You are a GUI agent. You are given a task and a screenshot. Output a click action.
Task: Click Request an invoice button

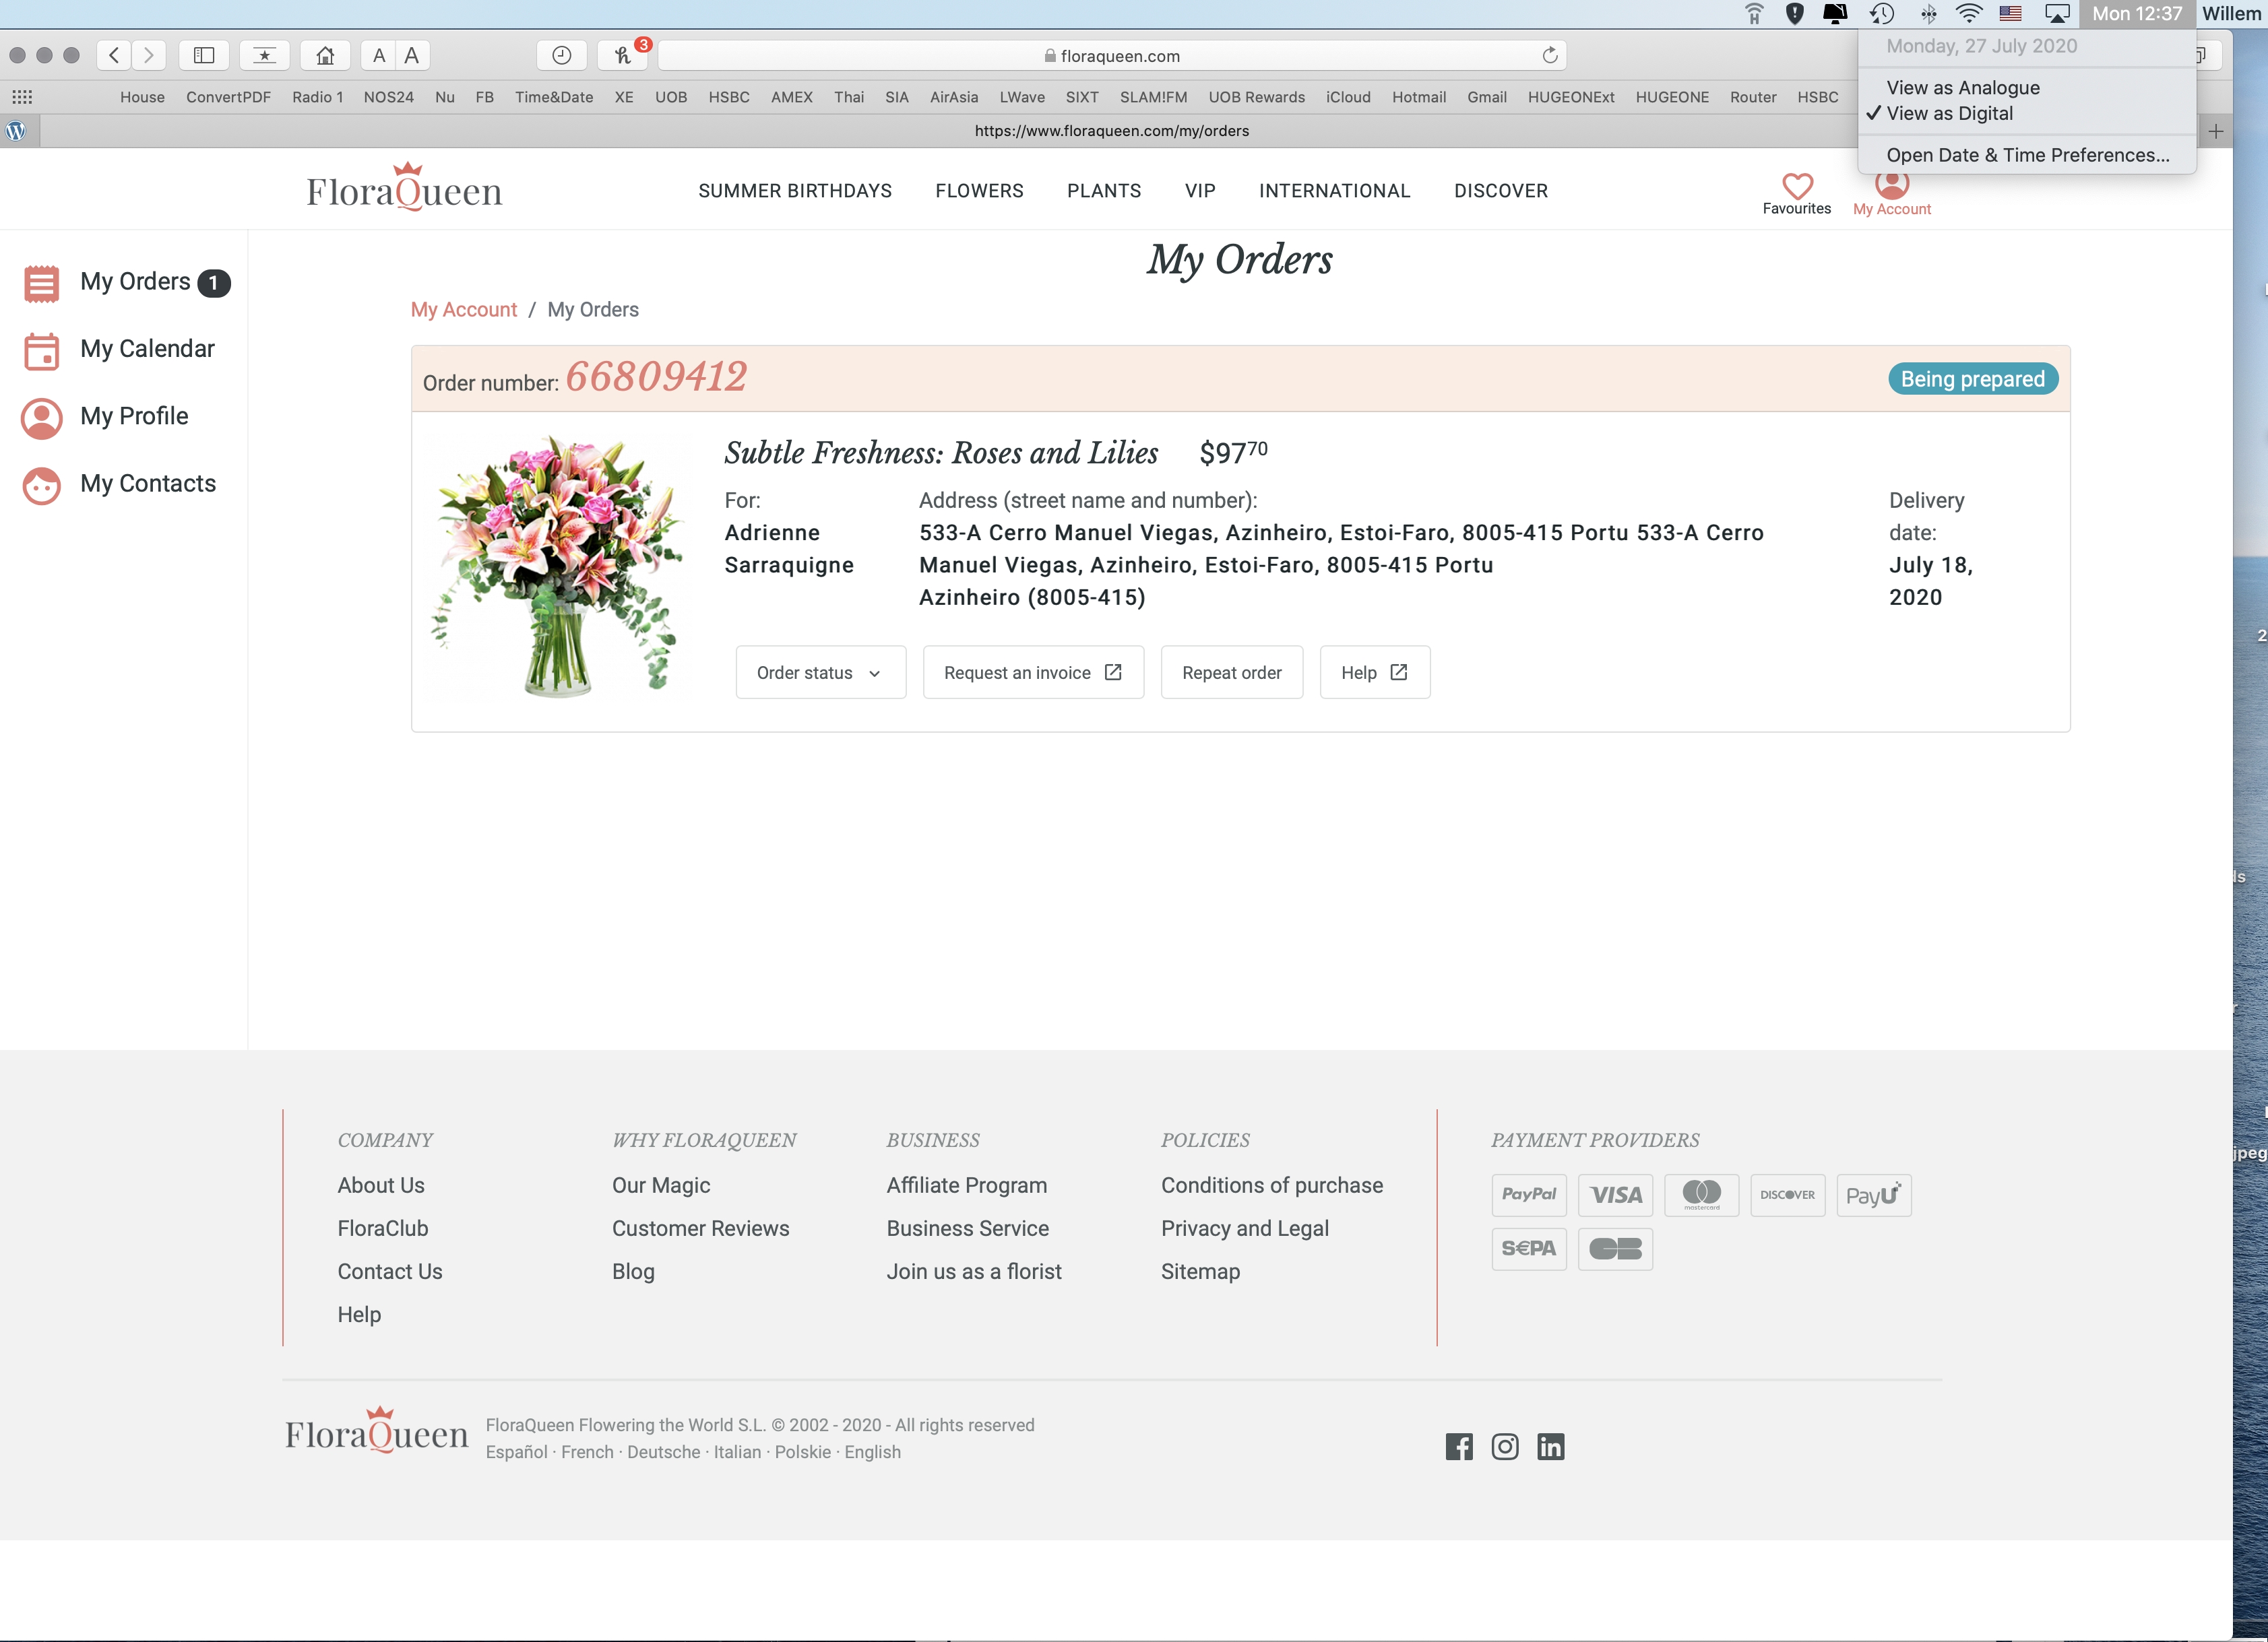[x=1032, y=673]
